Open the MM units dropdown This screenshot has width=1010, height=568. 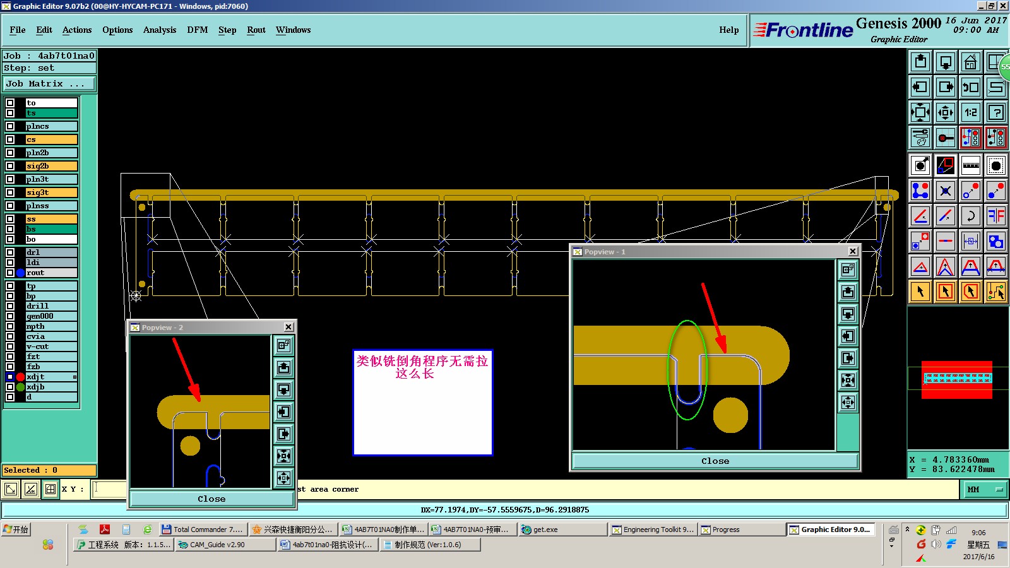[x=984, y=489]
